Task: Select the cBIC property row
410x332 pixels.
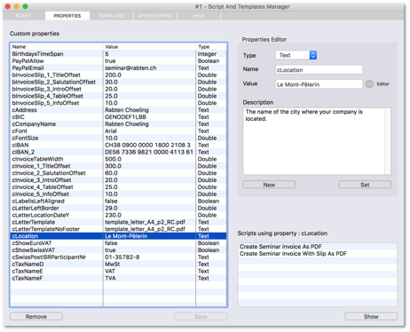Action: [118, 117]
